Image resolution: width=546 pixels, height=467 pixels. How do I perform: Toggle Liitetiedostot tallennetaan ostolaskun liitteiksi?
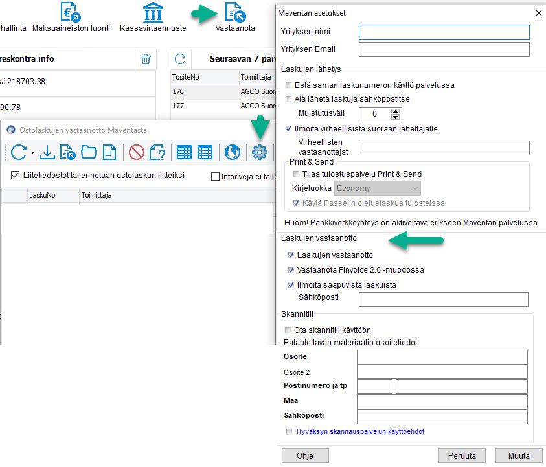pyautogui.click(x=15, y=175)
